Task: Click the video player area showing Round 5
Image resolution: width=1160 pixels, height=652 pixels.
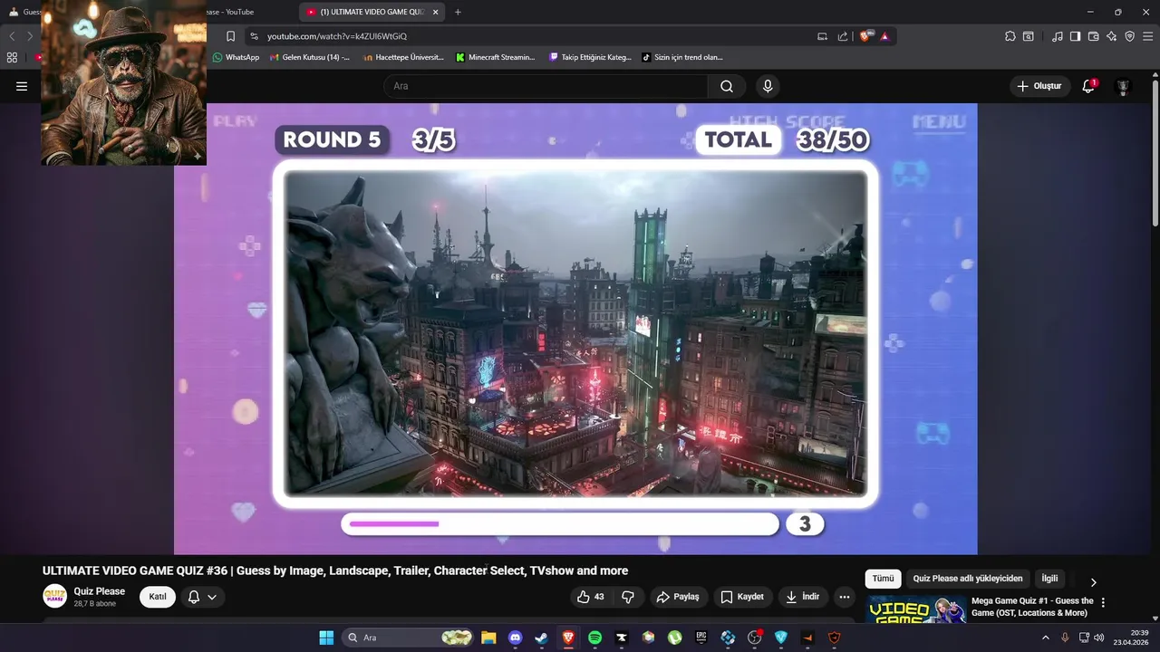Action: click(x=575, y=329)
